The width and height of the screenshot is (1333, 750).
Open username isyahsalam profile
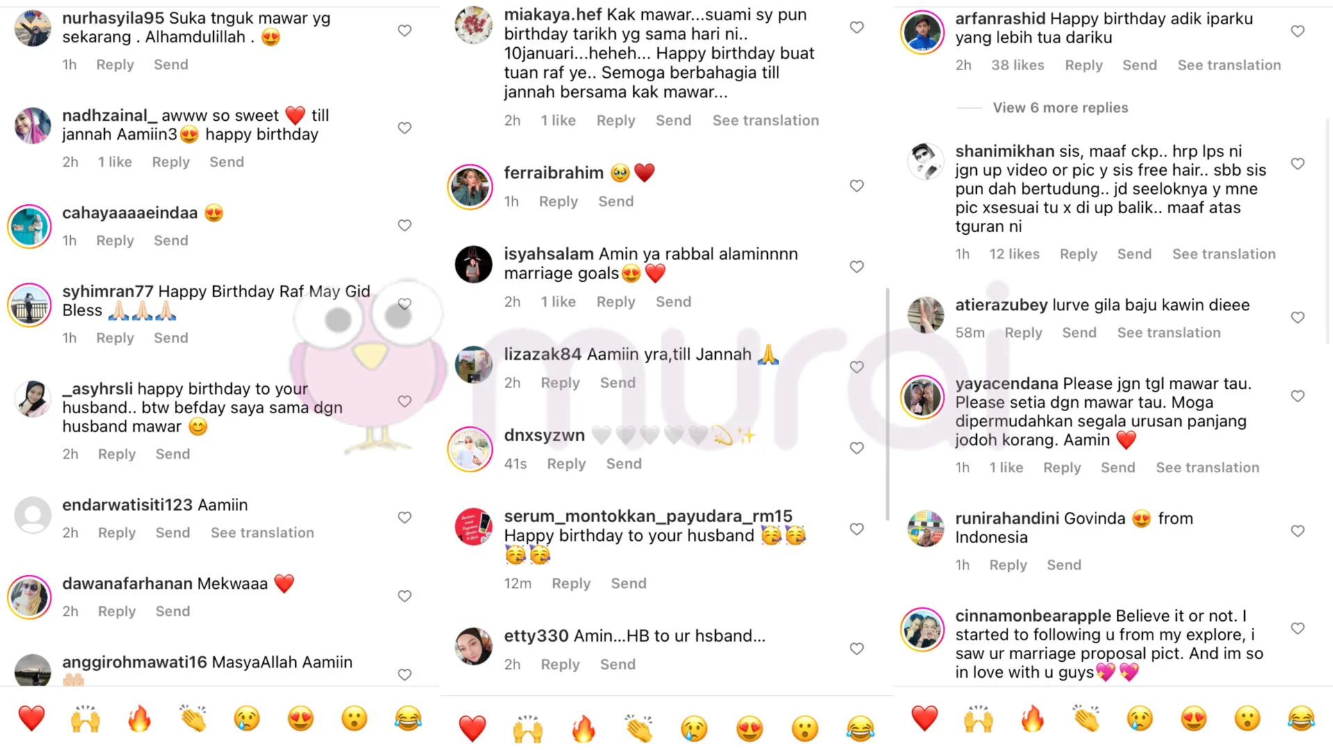point(548,254)
